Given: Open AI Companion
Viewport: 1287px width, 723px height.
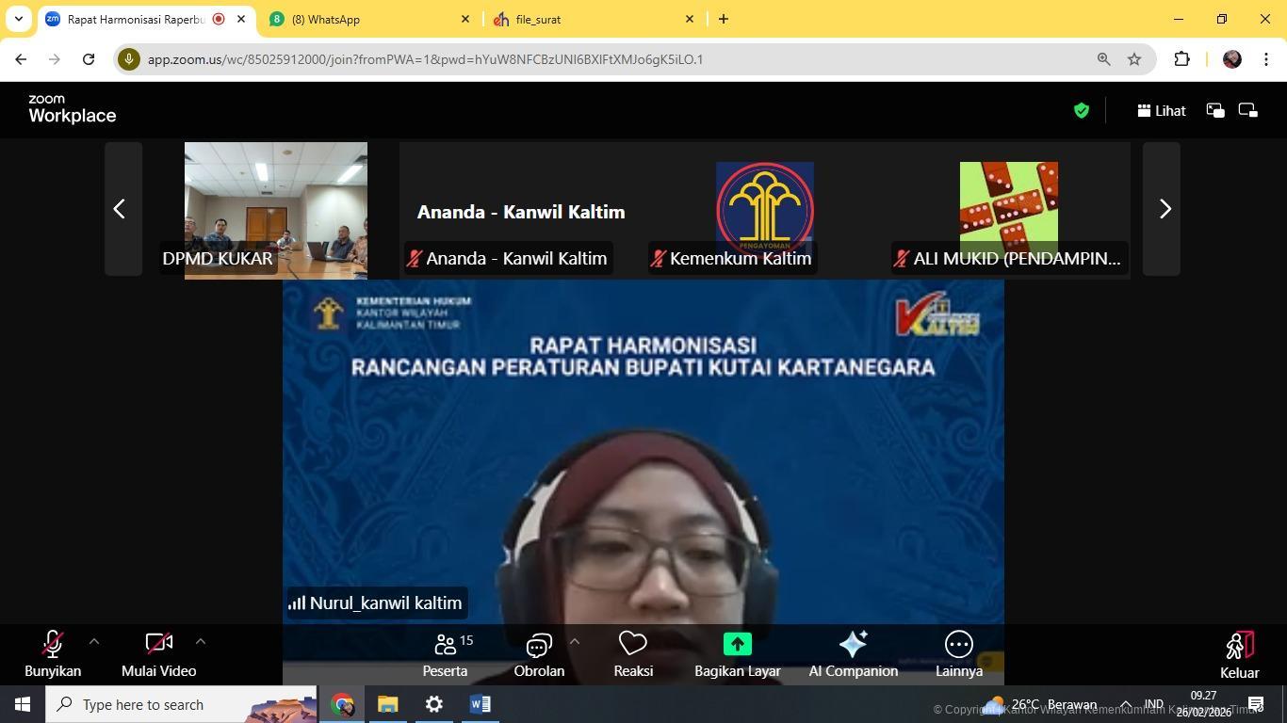Looking at the screenshot, I should (853, 653).
